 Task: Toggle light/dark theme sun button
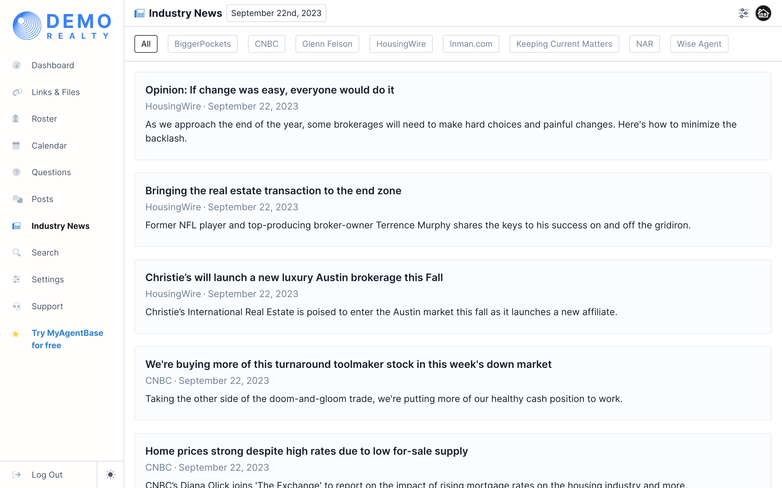click(110, 475)
